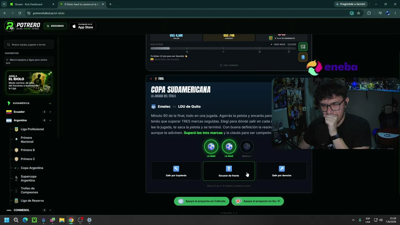Viewport: 400px width, 225px height.
Task: Expand the Ecuador leagues list
Action: coord(50,112)
